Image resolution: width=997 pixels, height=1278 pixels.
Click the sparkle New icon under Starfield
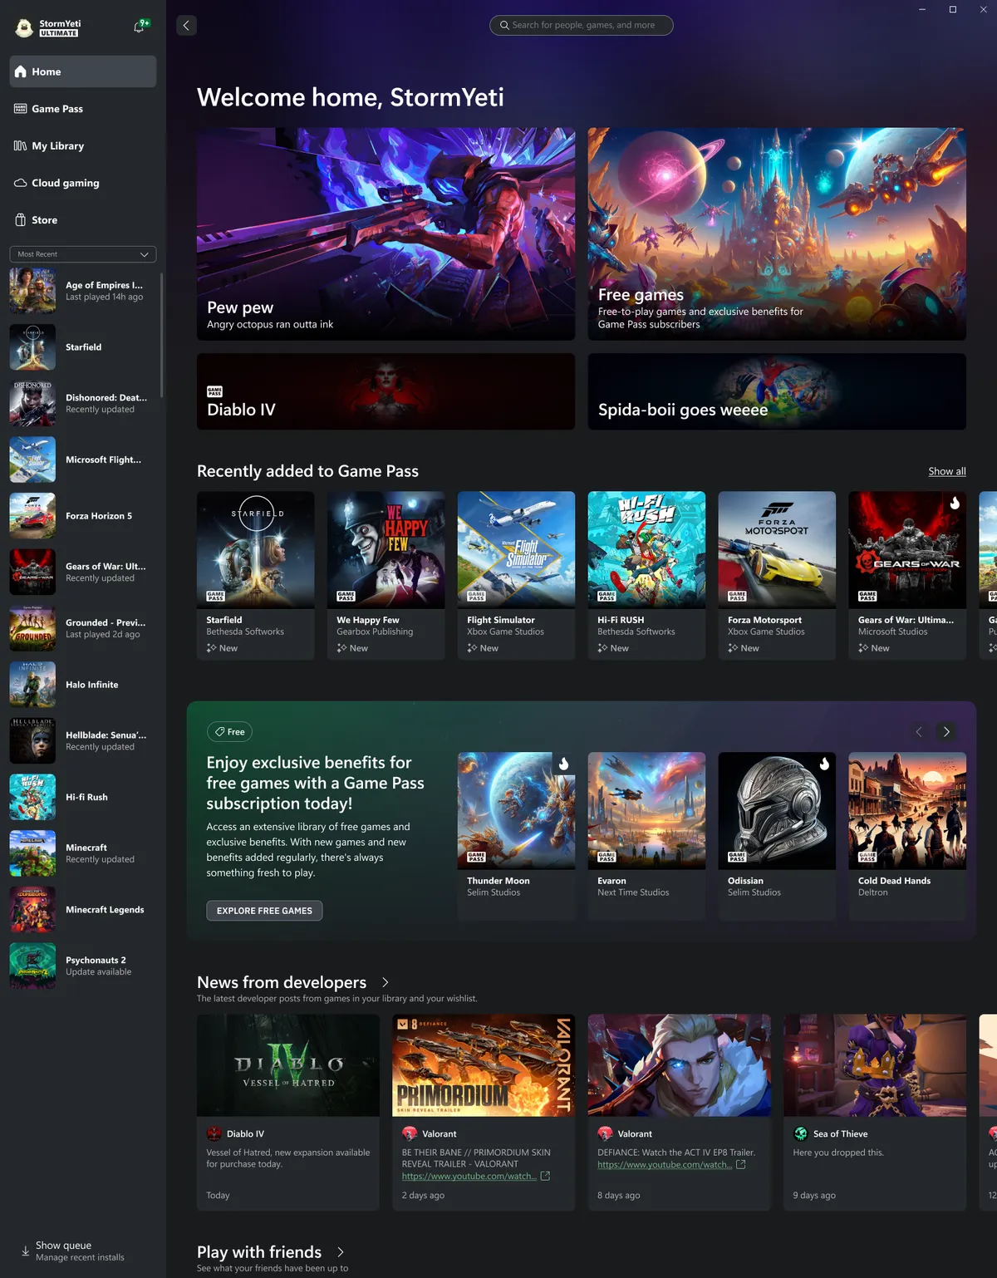tap(212, 648)
